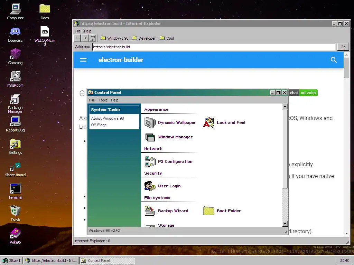The image size is (354, 265).
Task: Open the Trash icon
Action: coord(15,213)
